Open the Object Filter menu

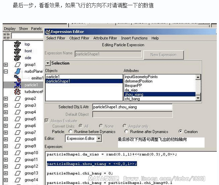tap(79, 38)
